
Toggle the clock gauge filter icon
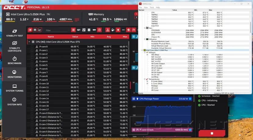[x=134, y=30]
